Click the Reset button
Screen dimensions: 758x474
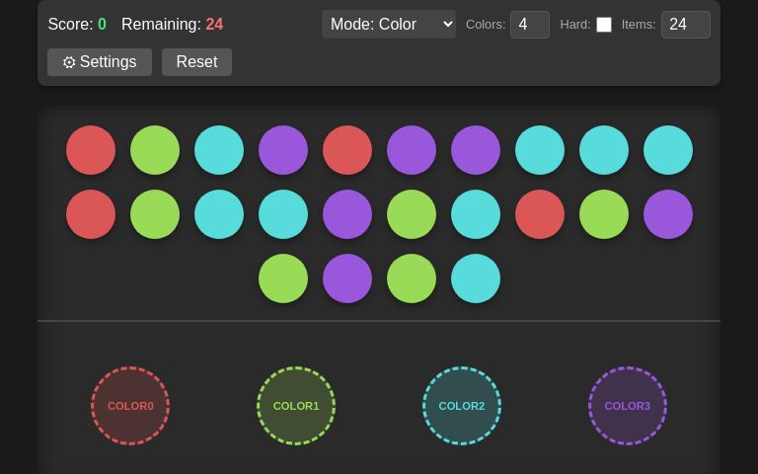pos(196,62)
